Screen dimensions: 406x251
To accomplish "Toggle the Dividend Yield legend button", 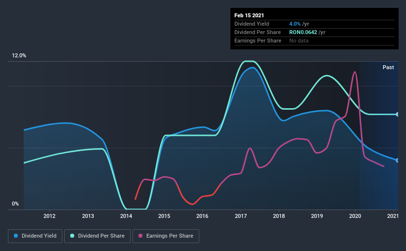I will coord(35,236).
